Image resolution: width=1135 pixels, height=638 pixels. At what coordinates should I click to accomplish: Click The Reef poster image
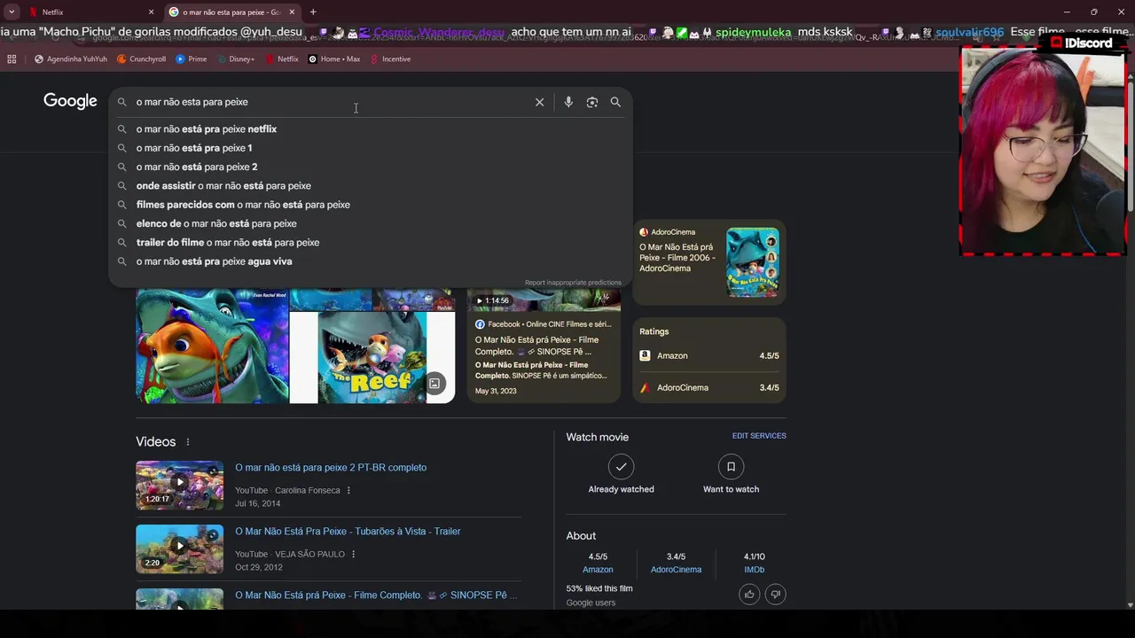pos(372,358)
